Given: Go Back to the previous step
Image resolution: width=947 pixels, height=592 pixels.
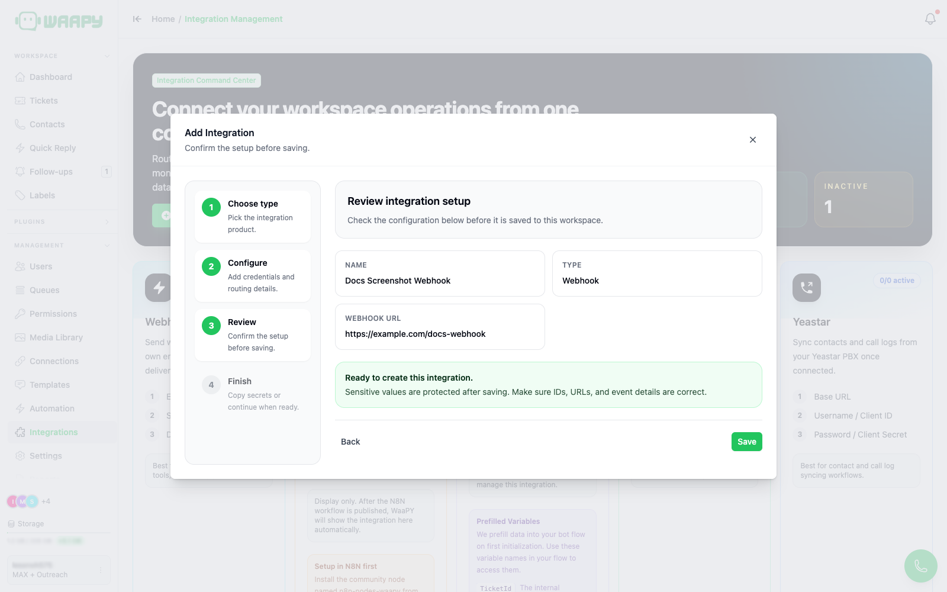Looking at the screenshot, I should (350, 442).
